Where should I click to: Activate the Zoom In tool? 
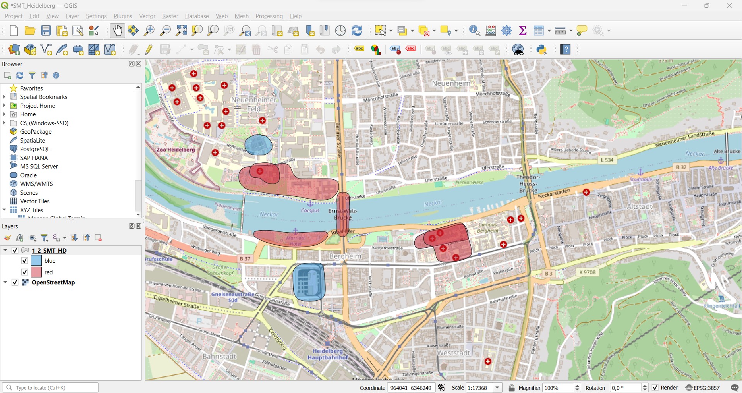(x=149, y=31)
